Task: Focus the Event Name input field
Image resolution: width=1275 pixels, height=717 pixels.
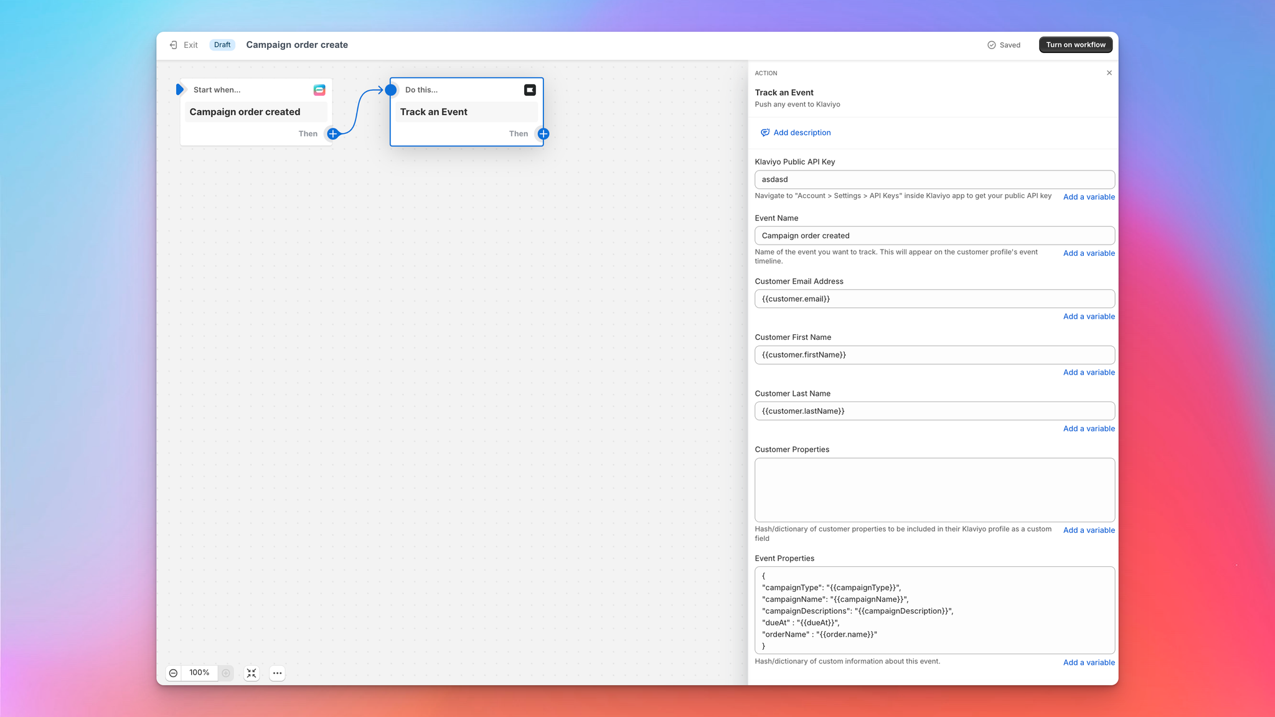Action: (x=934, y=235)
